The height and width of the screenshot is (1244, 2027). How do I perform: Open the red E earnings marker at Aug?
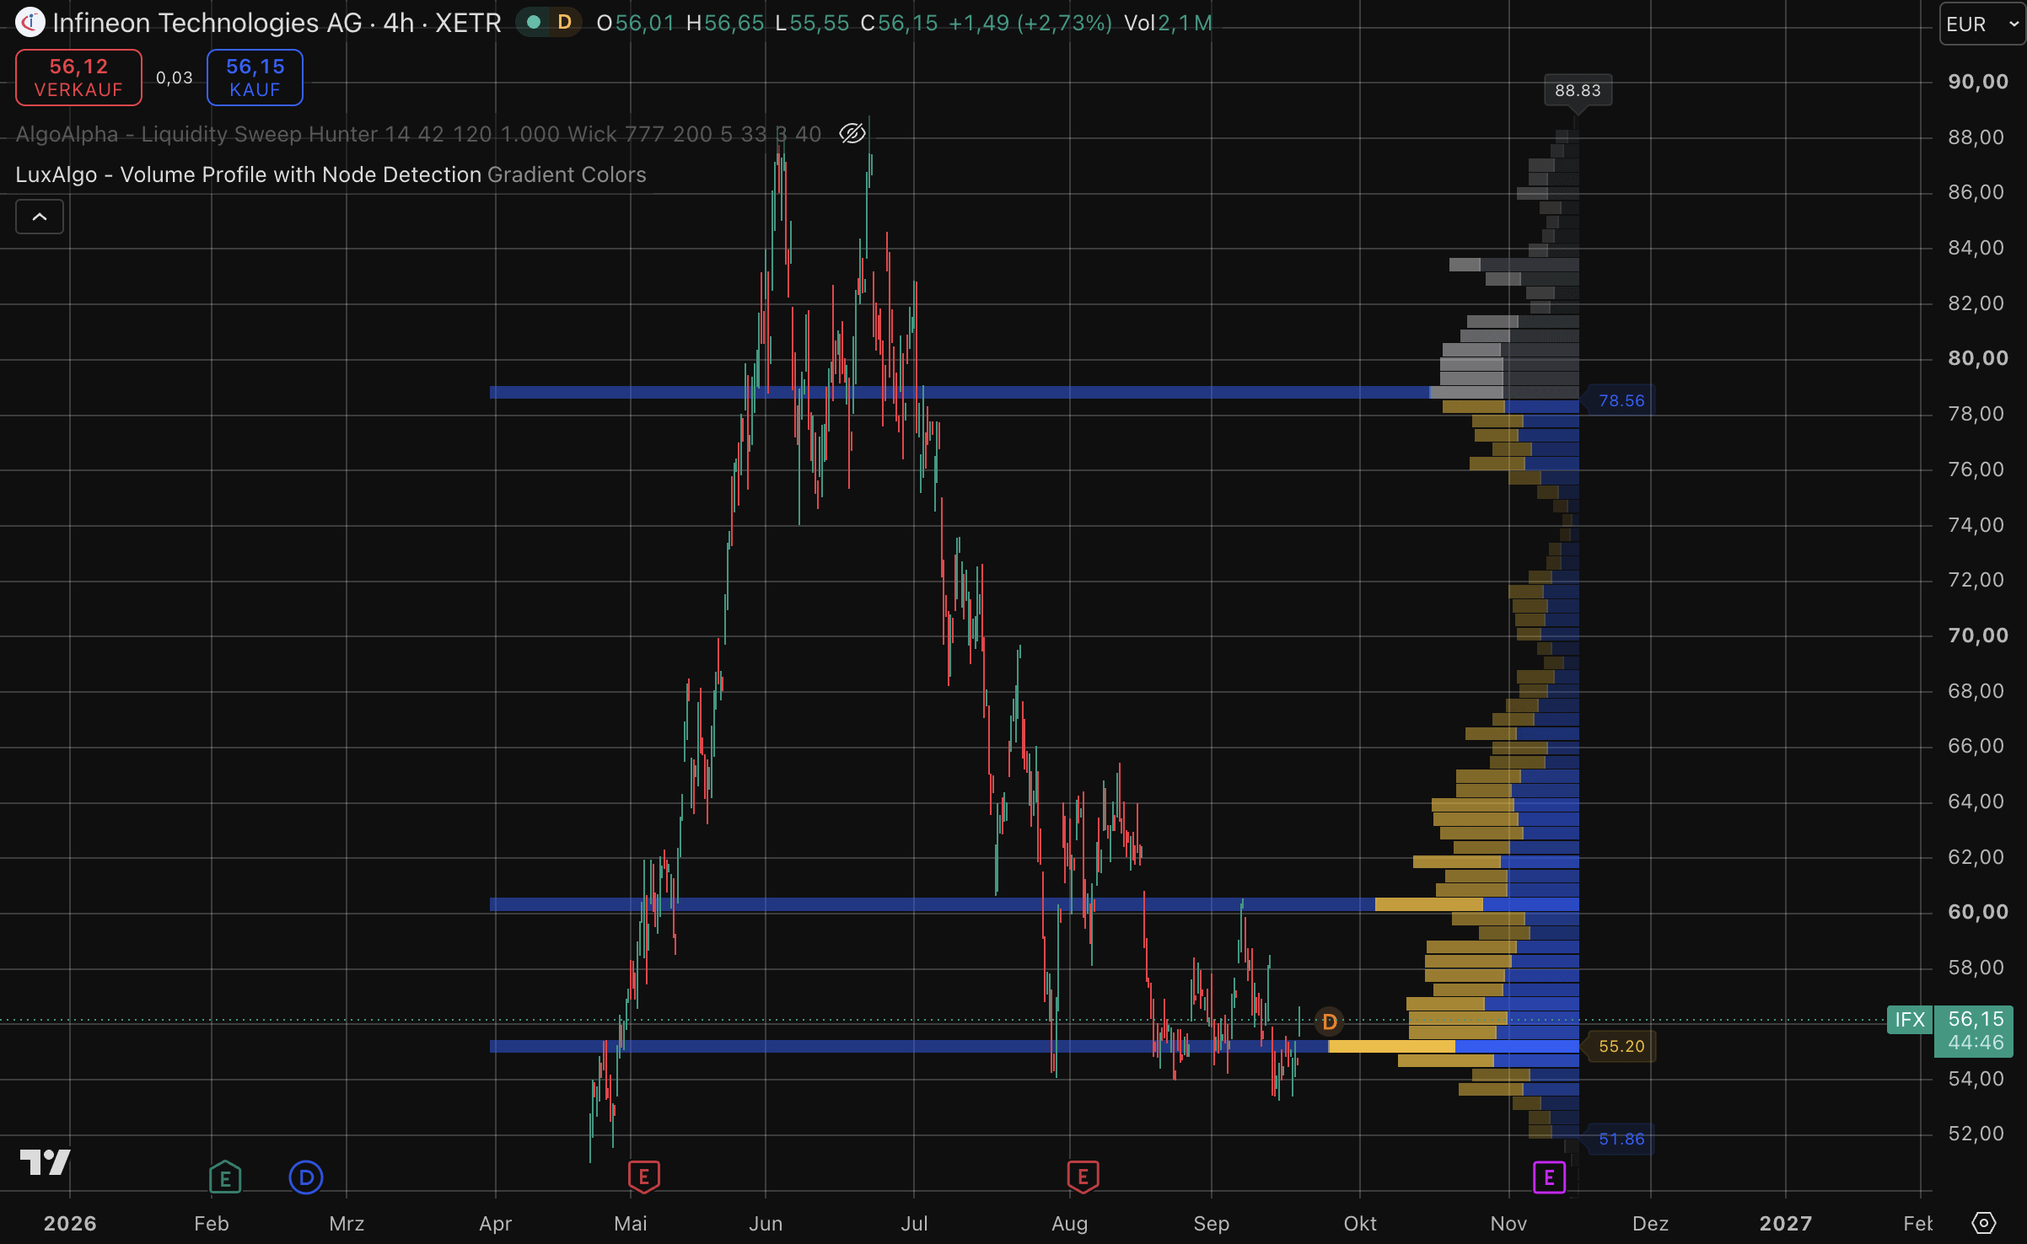pos(1083,1177)
